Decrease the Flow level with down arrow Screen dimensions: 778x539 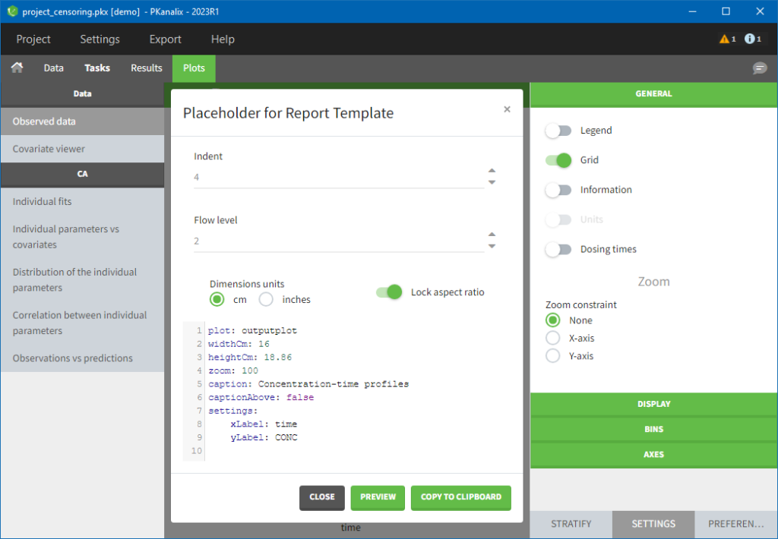tap(492, 246)
